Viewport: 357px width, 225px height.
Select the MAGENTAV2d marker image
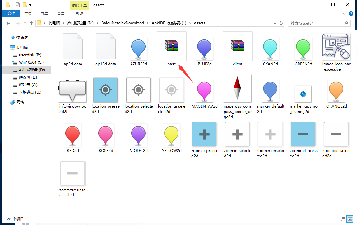tap(204, 91)
